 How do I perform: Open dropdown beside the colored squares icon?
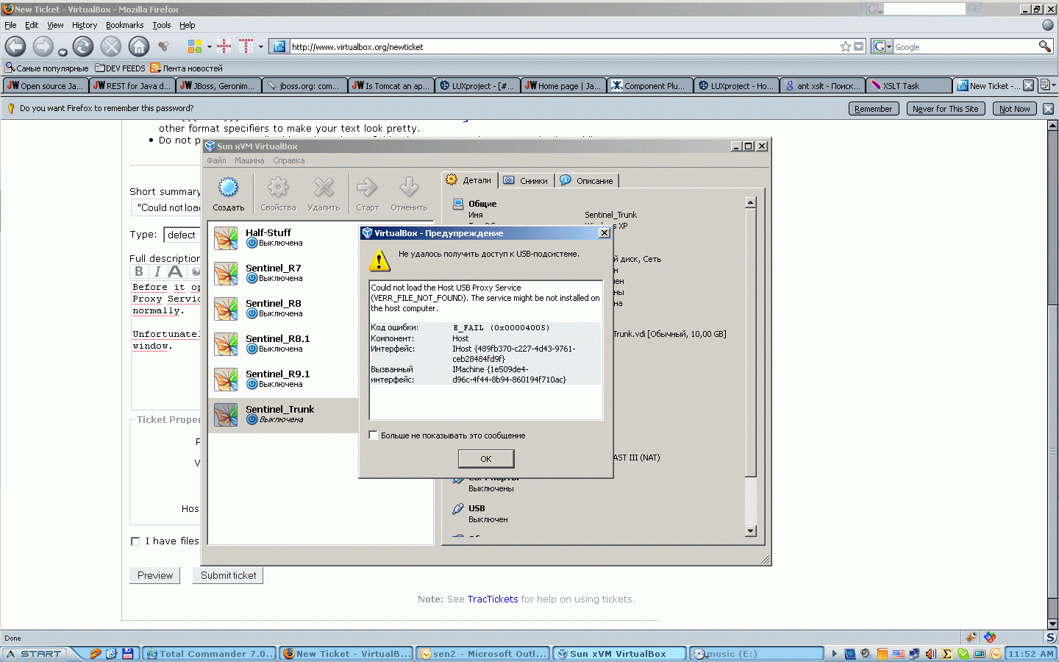(210, 46)
